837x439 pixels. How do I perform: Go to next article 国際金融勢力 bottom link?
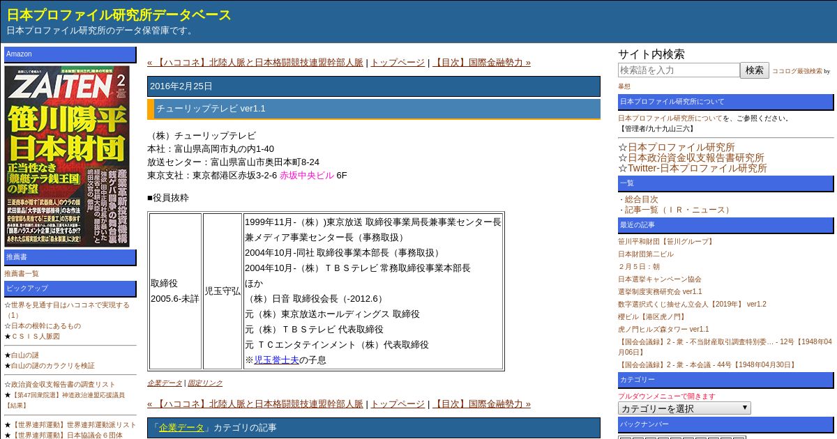(x=481, y=404)
